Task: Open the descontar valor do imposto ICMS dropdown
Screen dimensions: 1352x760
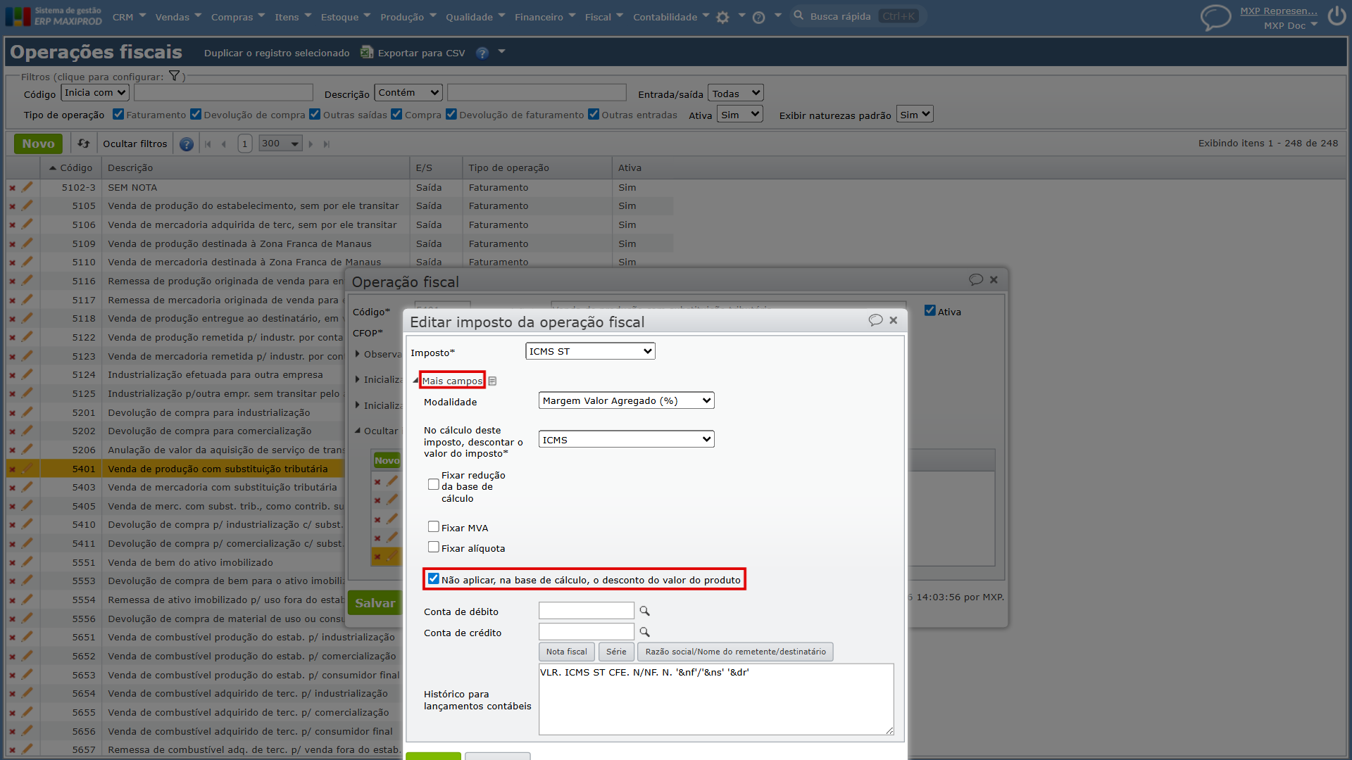Action: click(626, 439)
